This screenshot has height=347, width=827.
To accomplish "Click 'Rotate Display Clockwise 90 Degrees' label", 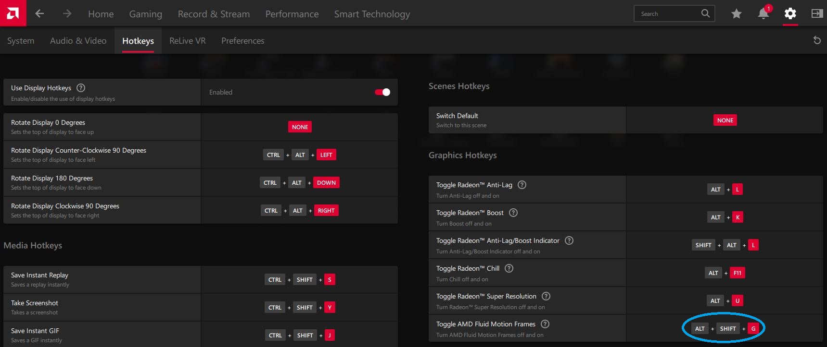I will pos(65,206).
